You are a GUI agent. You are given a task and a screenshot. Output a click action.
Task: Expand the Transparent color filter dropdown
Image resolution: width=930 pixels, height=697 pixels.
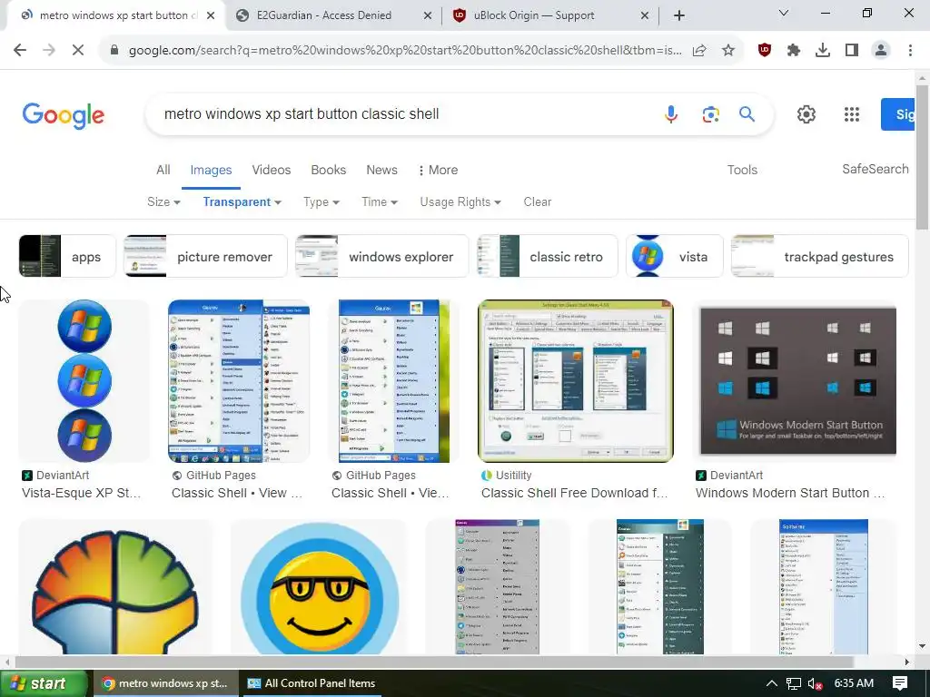[x=242, y=202]
